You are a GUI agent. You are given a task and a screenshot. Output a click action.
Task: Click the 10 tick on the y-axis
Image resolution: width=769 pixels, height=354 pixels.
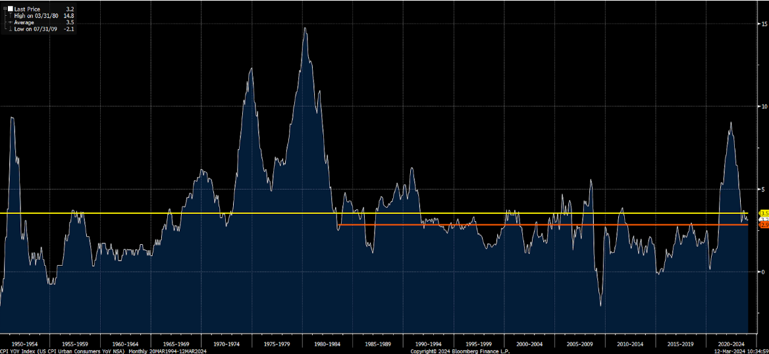point(763,107)
